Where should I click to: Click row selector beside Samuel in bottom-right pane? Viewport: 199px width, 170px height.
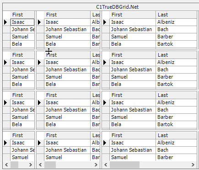106,157
